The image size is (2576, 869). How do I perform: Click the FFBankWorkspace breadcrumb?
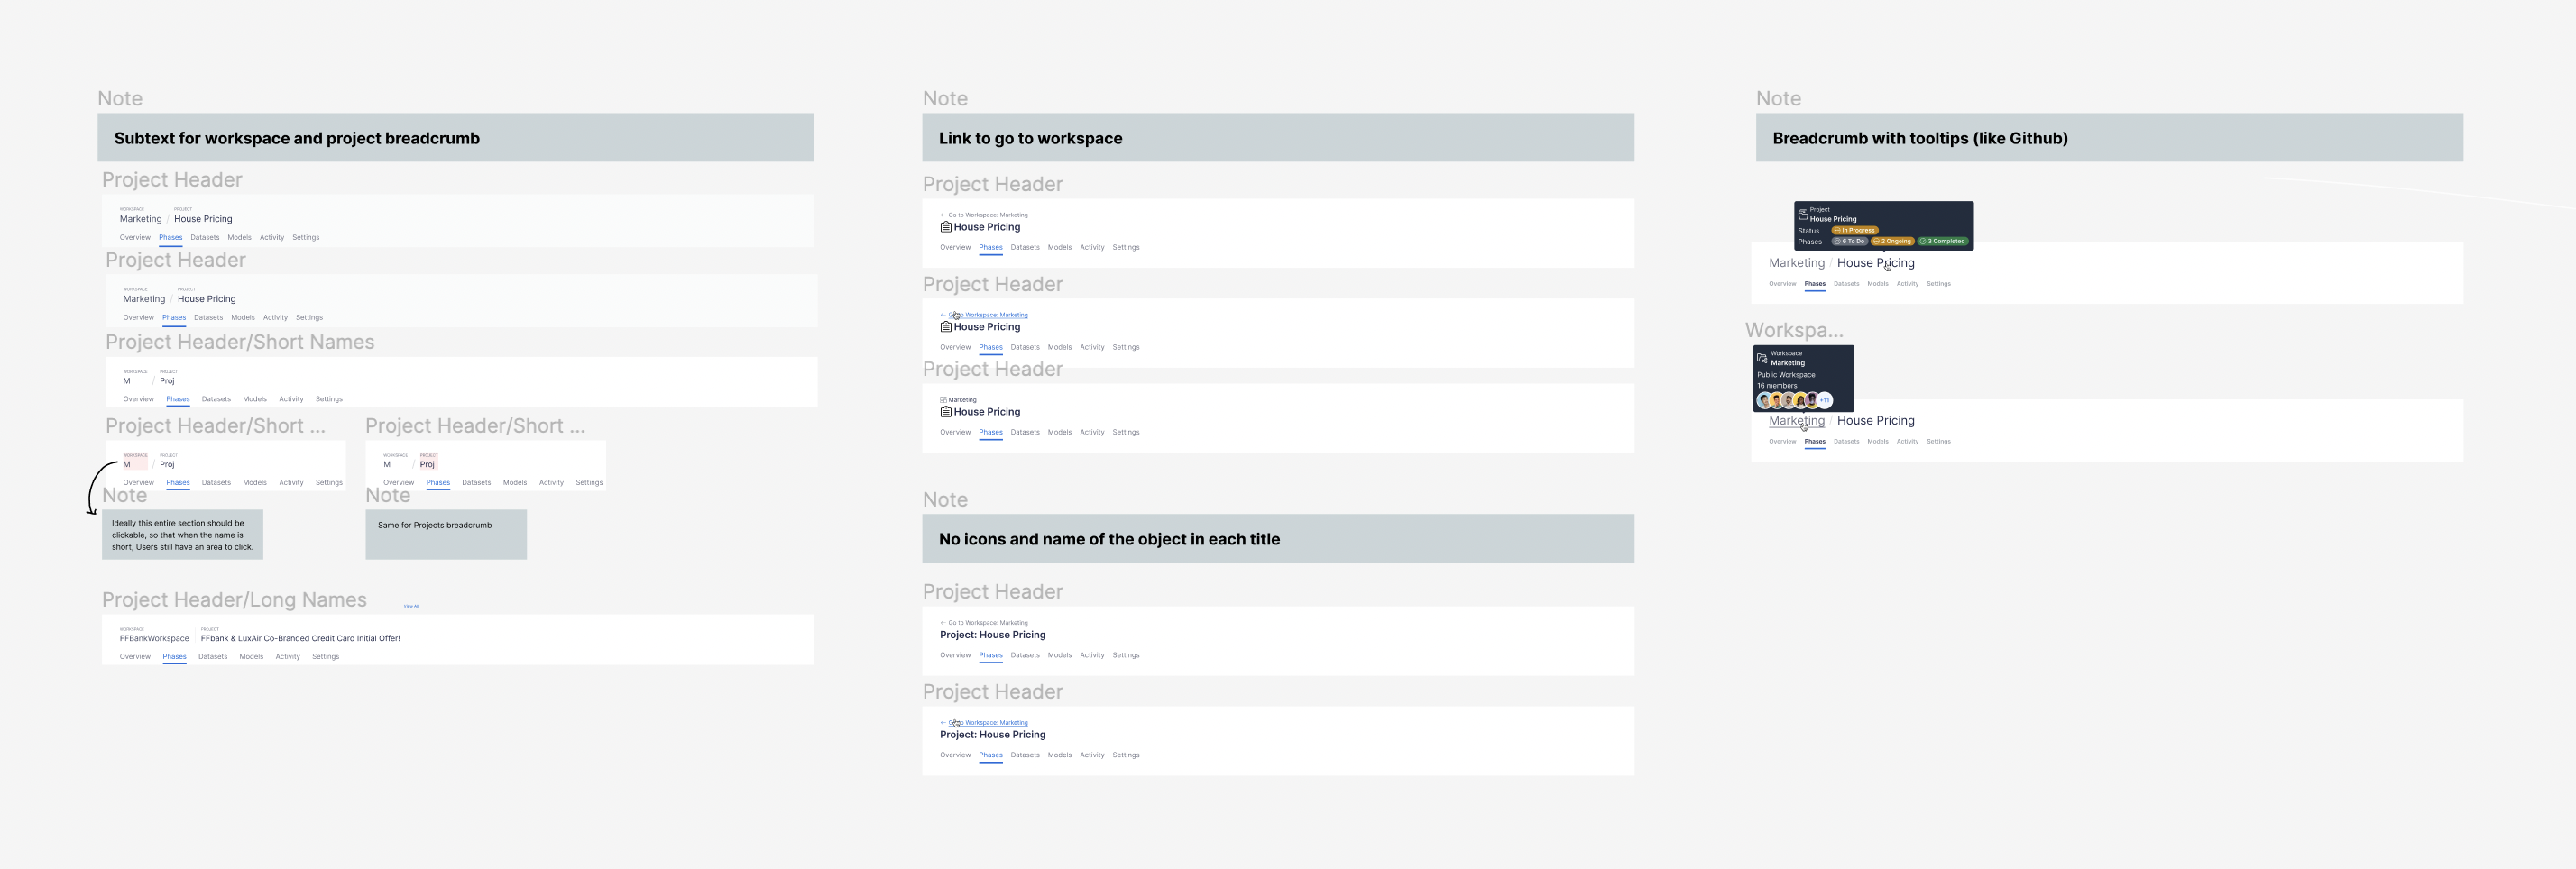click(x=154, y=638)
